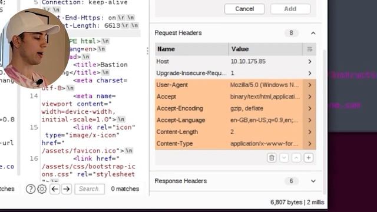Select the Accept-Encoding header name
The width and height of the screenshot is (377, 212).
[x=180, y=108]
